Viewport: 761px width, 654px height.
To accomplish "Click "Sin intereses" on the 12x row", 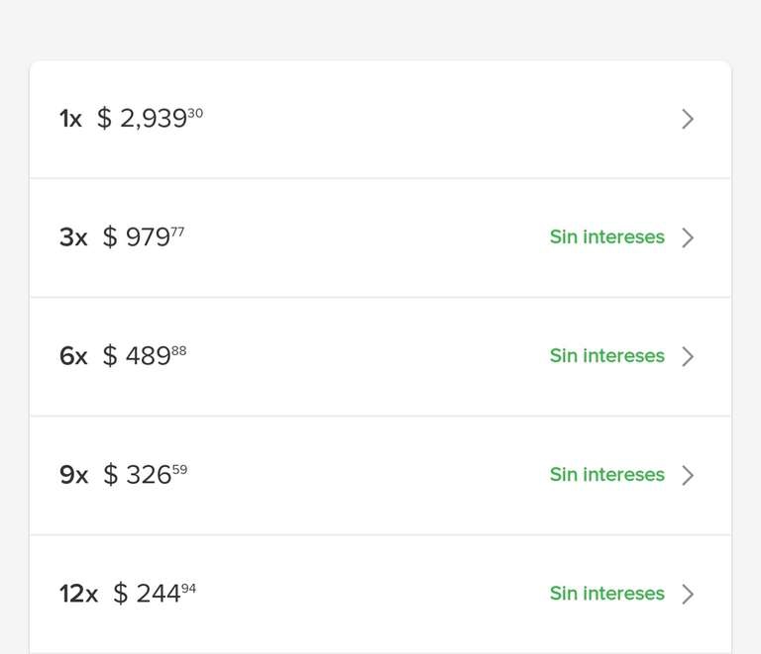I will [x=606, y=594].
